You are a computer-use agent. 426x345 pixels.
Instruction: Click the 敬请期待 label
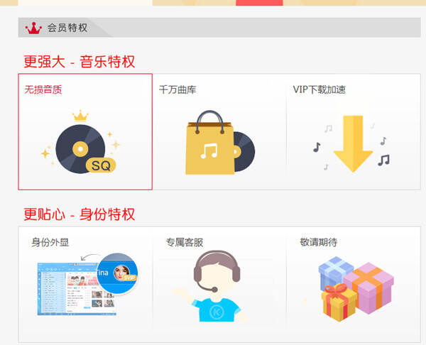319,242
